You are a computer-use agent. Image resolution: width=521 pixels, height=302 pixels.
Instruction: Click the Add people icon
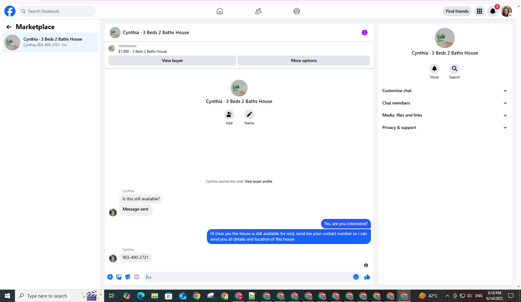229,114
